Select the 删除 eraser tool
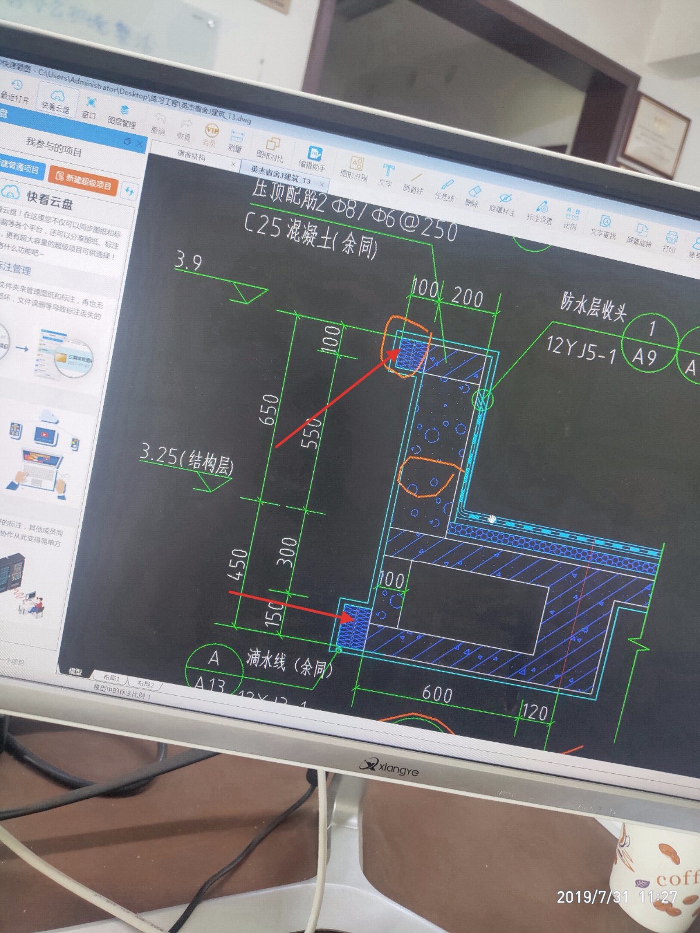This screenshot has width=700, height=933. click(x=473, y=197)
